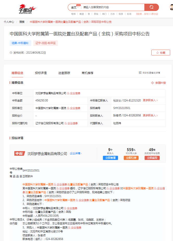This screenshot has width=173, height=241.
Task: Select hot keyword 机场
Action: tap(129, 14)
